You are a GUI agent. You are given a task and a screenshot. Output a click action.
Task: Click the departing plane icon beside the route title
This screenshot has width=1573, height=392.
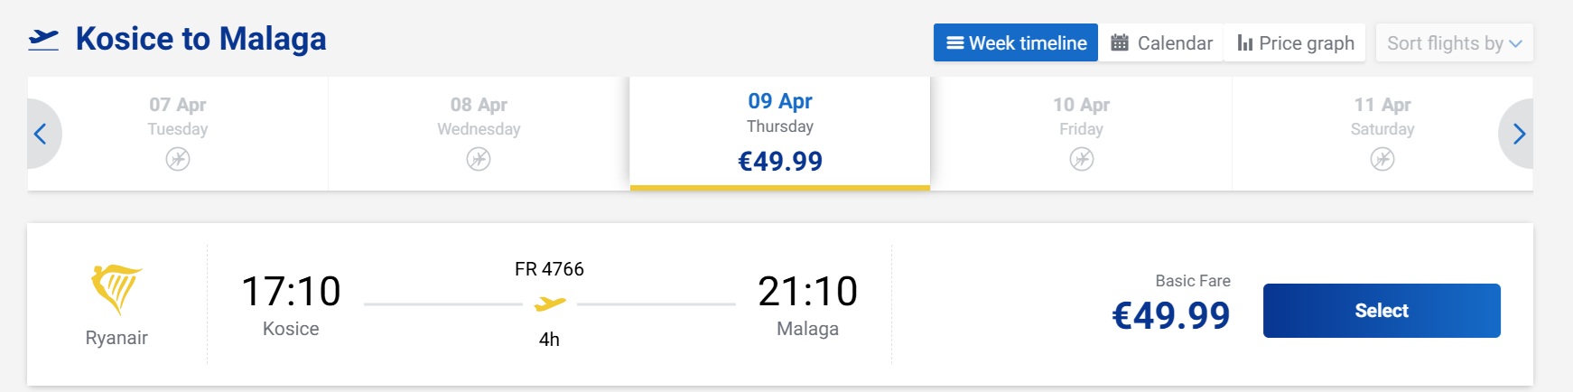coord(43,39)
